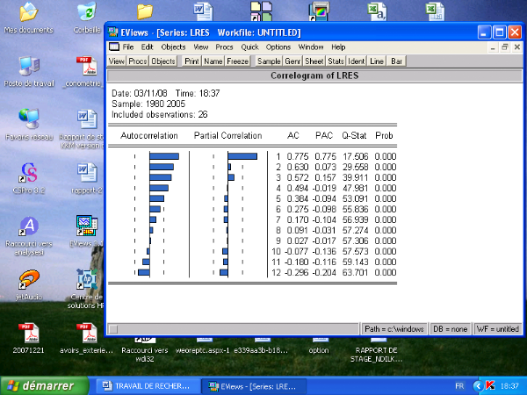This screenshot has width=527, height=395.
Task: Open the Mes documents desktop folder
Action: tap(28, 13)
